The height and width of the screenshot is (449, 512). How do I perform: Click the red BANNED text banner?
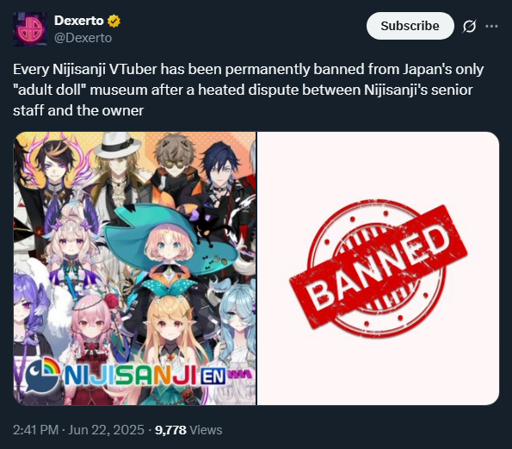coord(379,266)
